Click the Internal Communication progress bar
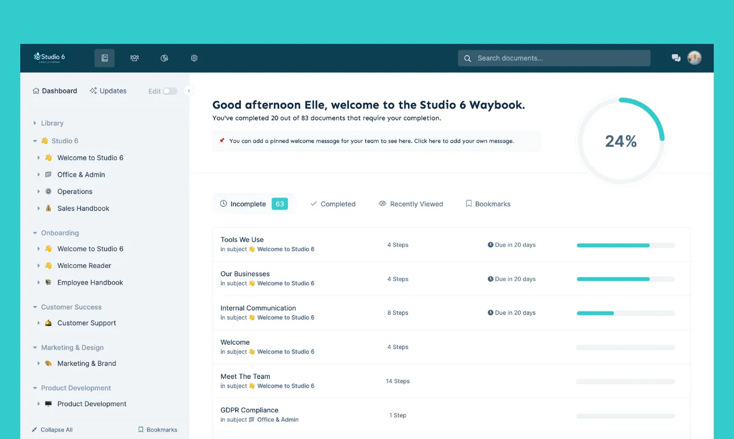This screenshot has width=734, height=439. pyautogui.click(x=625, y=314)
